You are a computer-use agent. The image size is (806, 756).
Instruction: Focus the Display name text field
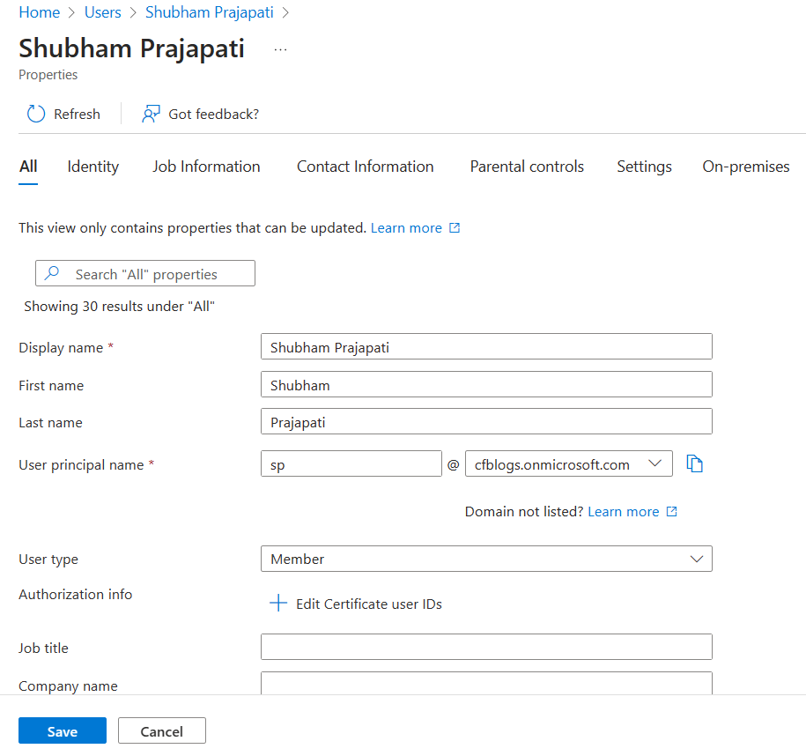coord(486,346)
